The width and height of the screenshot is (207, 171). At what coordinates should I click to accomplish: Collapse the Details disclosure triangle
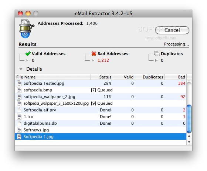point(21,69)
